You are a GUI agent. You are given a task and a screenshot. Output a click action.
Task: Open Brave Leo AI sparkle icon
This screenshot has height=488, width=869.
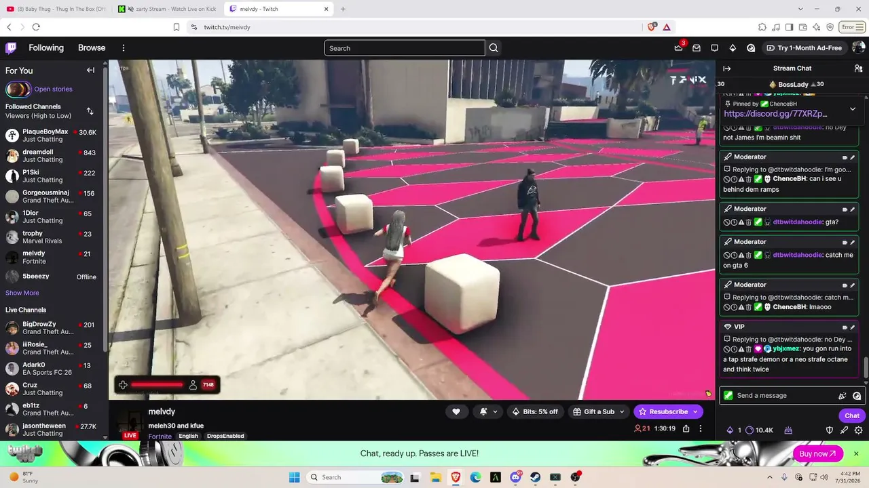tap(817, 27)
